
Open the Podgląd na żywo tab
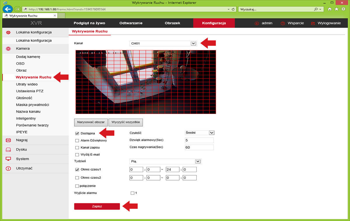pyautogui.click(x=89, y=23)
